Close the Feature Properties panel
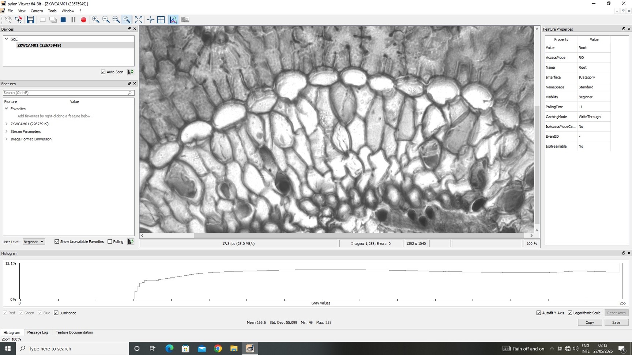The image size is (632, 355). [629, 29]
